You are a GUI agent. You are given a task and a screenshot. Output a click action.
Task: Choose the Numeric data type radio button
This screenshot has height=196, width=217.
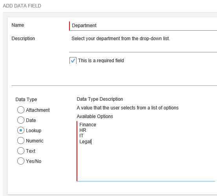click(x=21, y=141)
